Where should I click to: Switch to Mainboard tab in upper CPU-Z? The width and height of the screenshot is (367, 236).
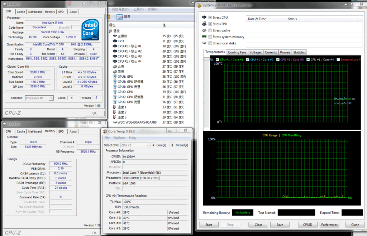[x=35, y=12]
